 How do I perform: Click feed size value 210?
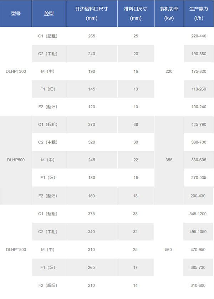[x=91, y=285]
